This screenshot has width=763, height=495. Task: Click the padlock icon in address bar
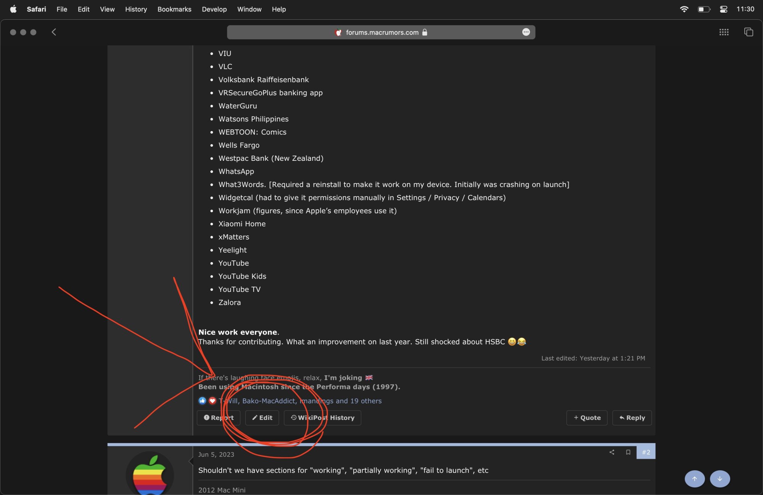click(425, 32)
